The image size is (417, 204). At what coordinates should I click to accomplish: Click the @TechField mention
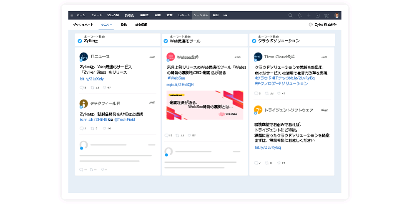124,119
